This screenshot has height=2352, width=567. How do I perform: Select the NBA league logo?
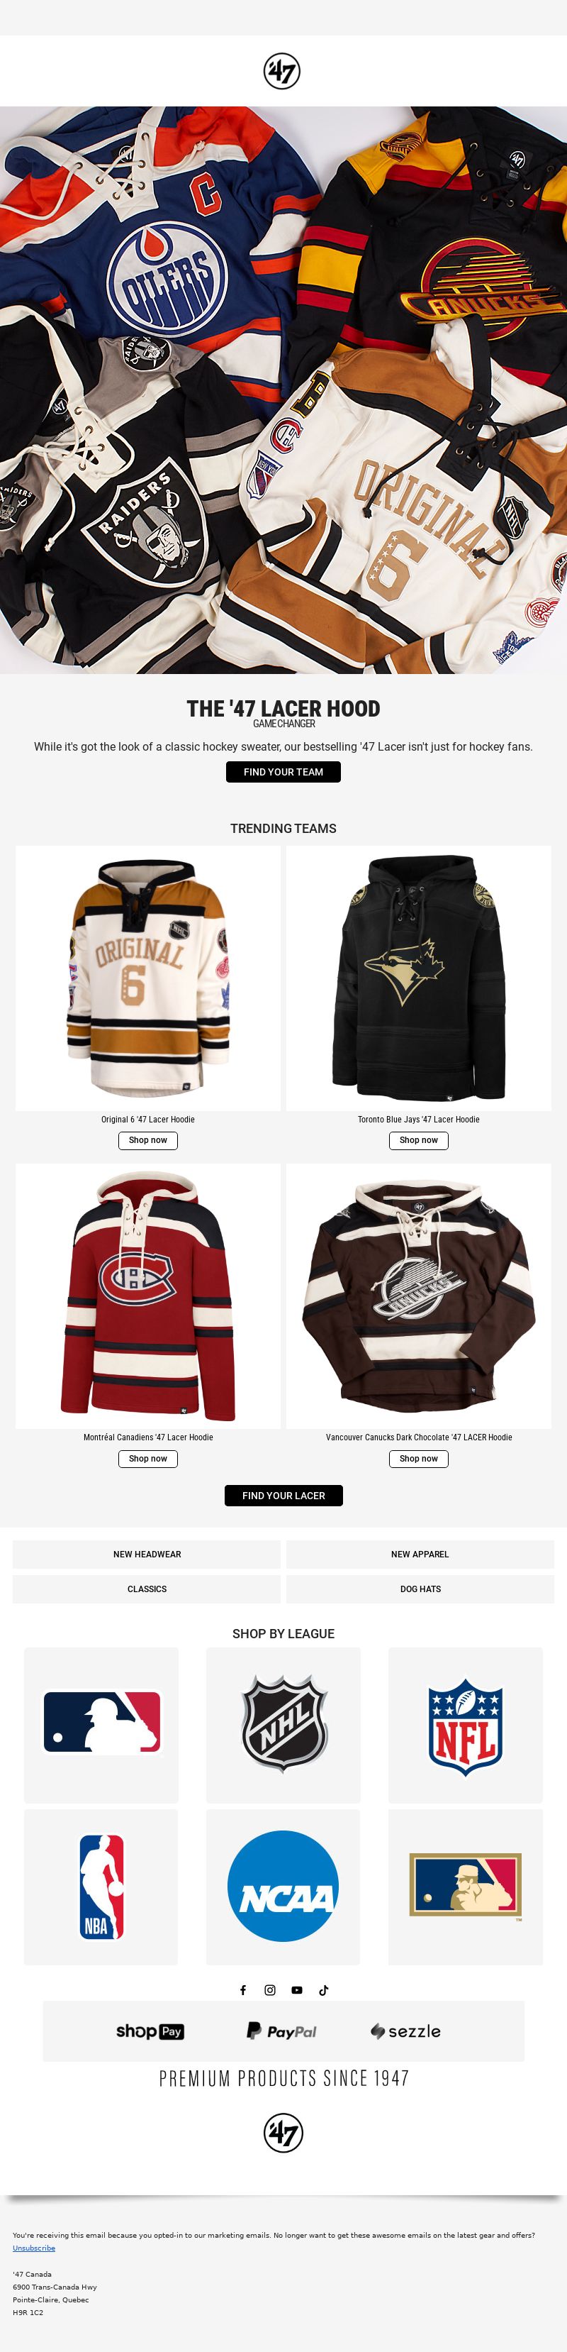101,1887
